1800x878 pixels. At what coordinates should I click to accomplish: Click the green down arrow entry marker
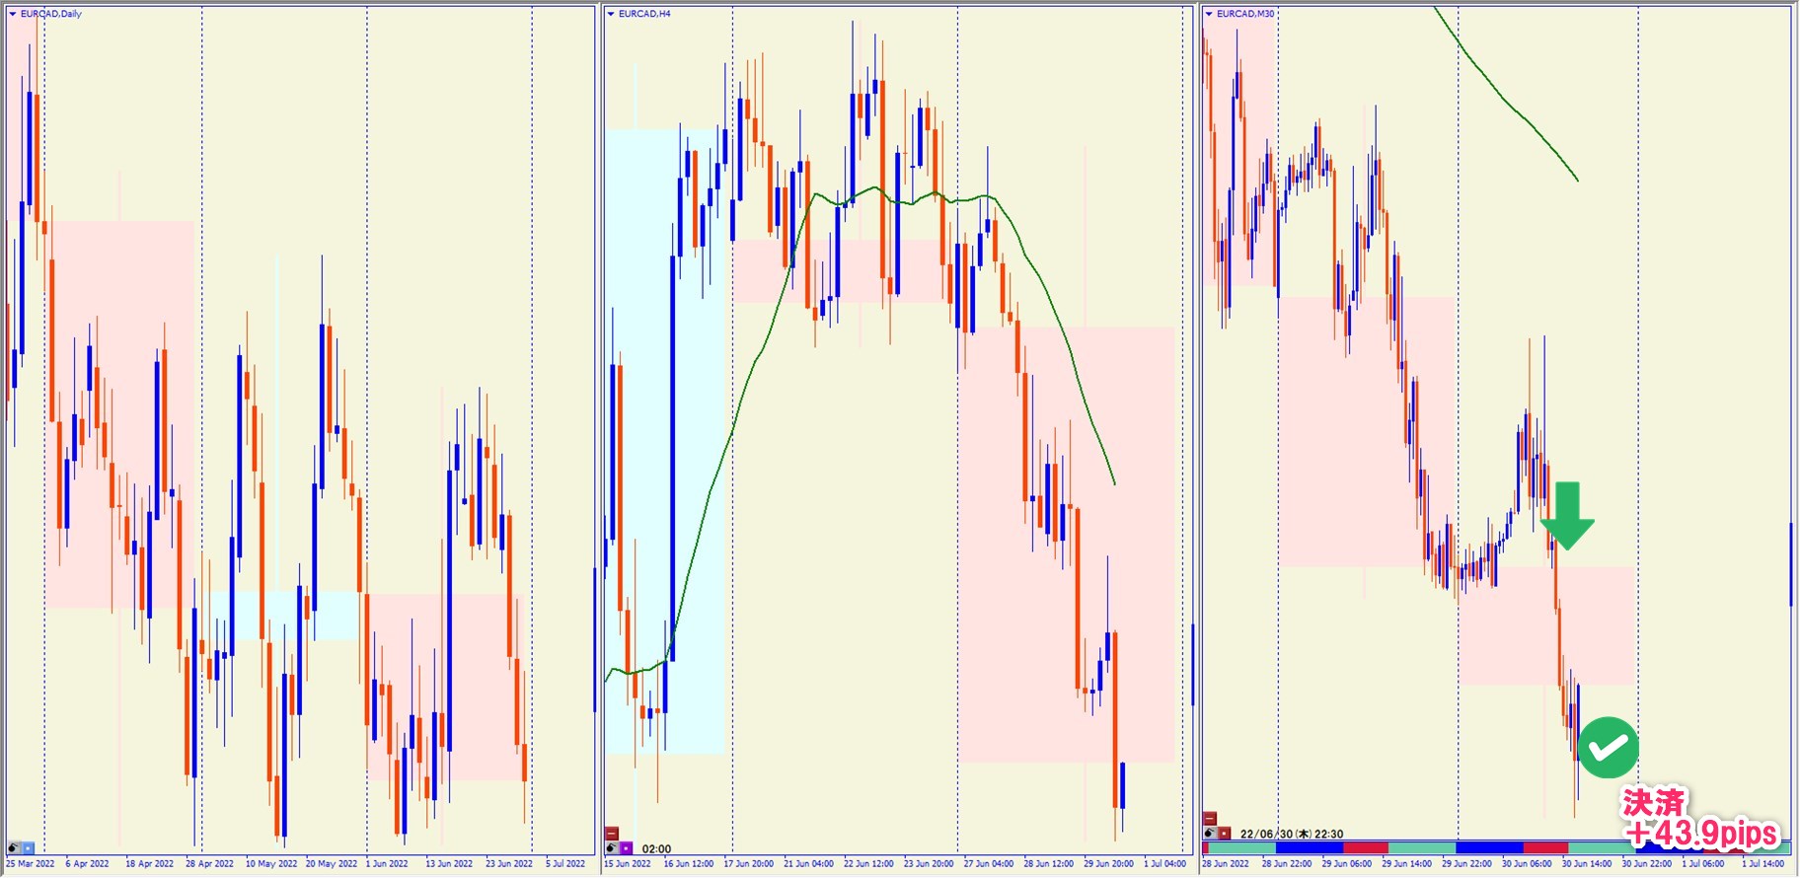[1567, 515]
